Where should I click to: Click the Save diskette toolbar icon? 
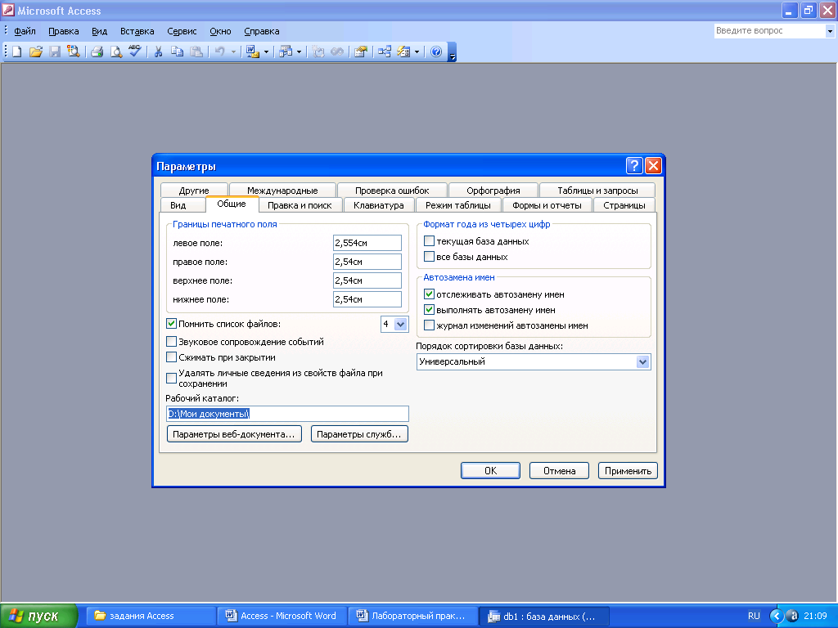55,52
